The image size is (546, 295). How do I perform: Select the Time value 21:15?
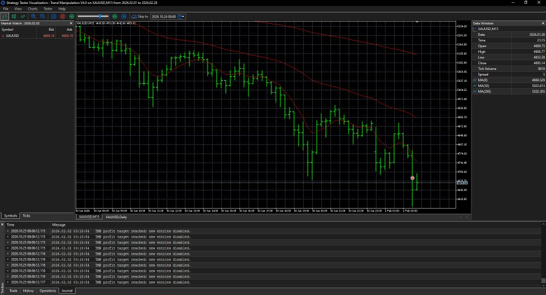coord(541,40)
